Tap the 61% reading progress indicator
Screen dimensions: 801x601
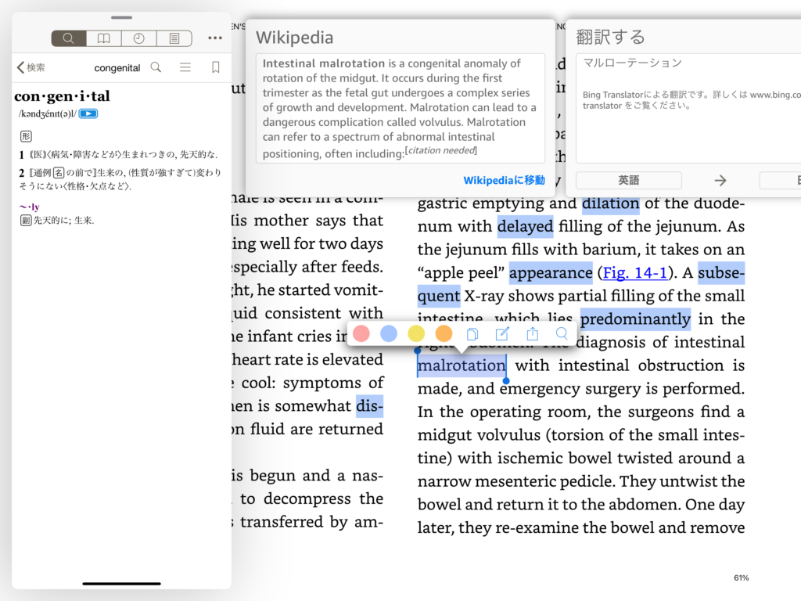tap(742, 578)
